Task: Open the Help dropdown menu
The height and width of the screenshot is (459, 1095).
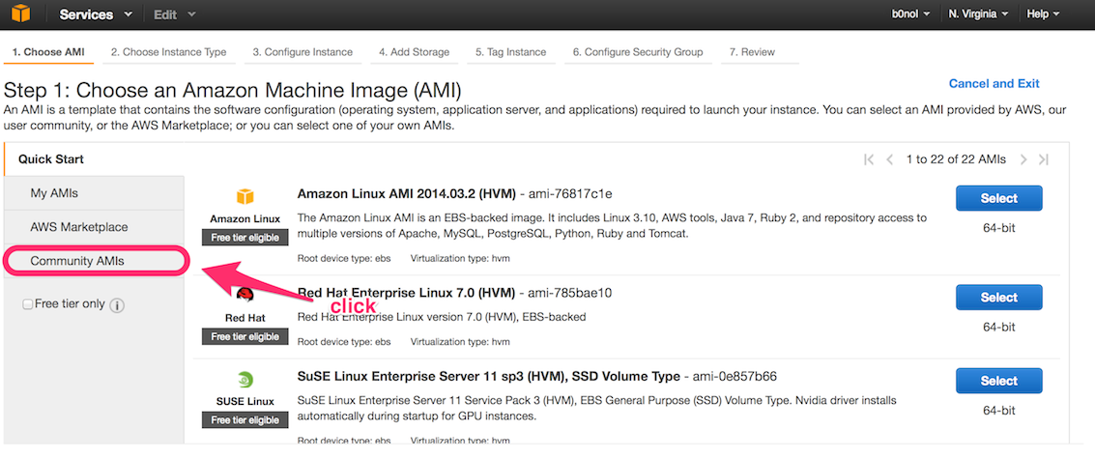Action: 1044,14
